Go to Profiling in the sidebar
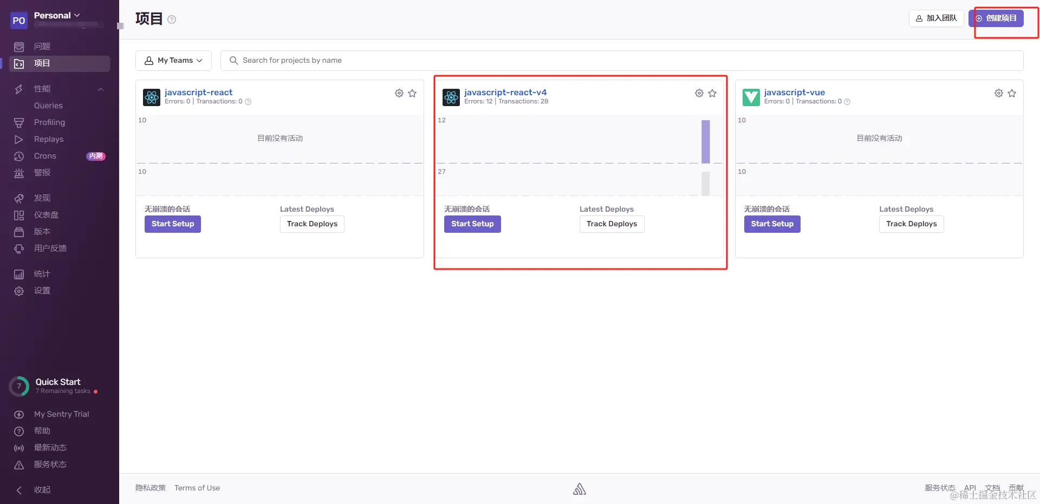Image resolution: width=1040 pixels, height=504 pixels. pos(49,122)
